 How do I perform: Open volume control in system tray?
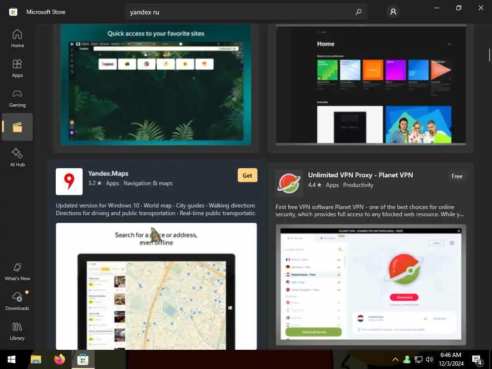(430, 359)
